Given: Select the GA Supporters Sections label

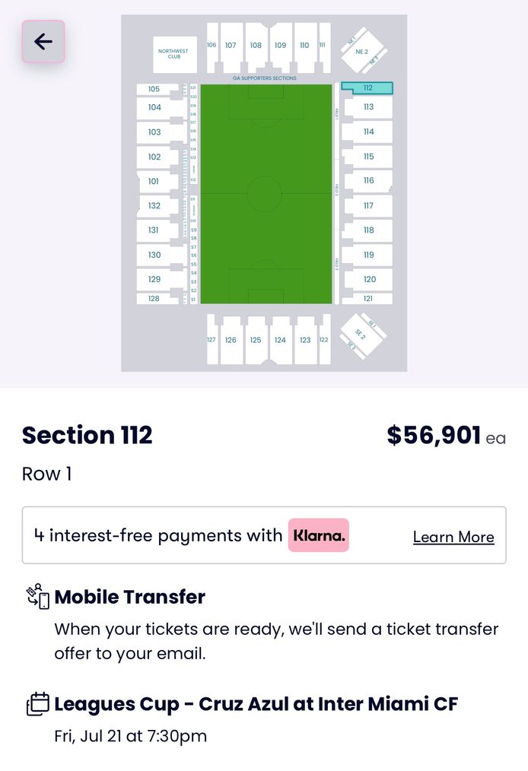Looking at the screenshot, I should point(264,78).
